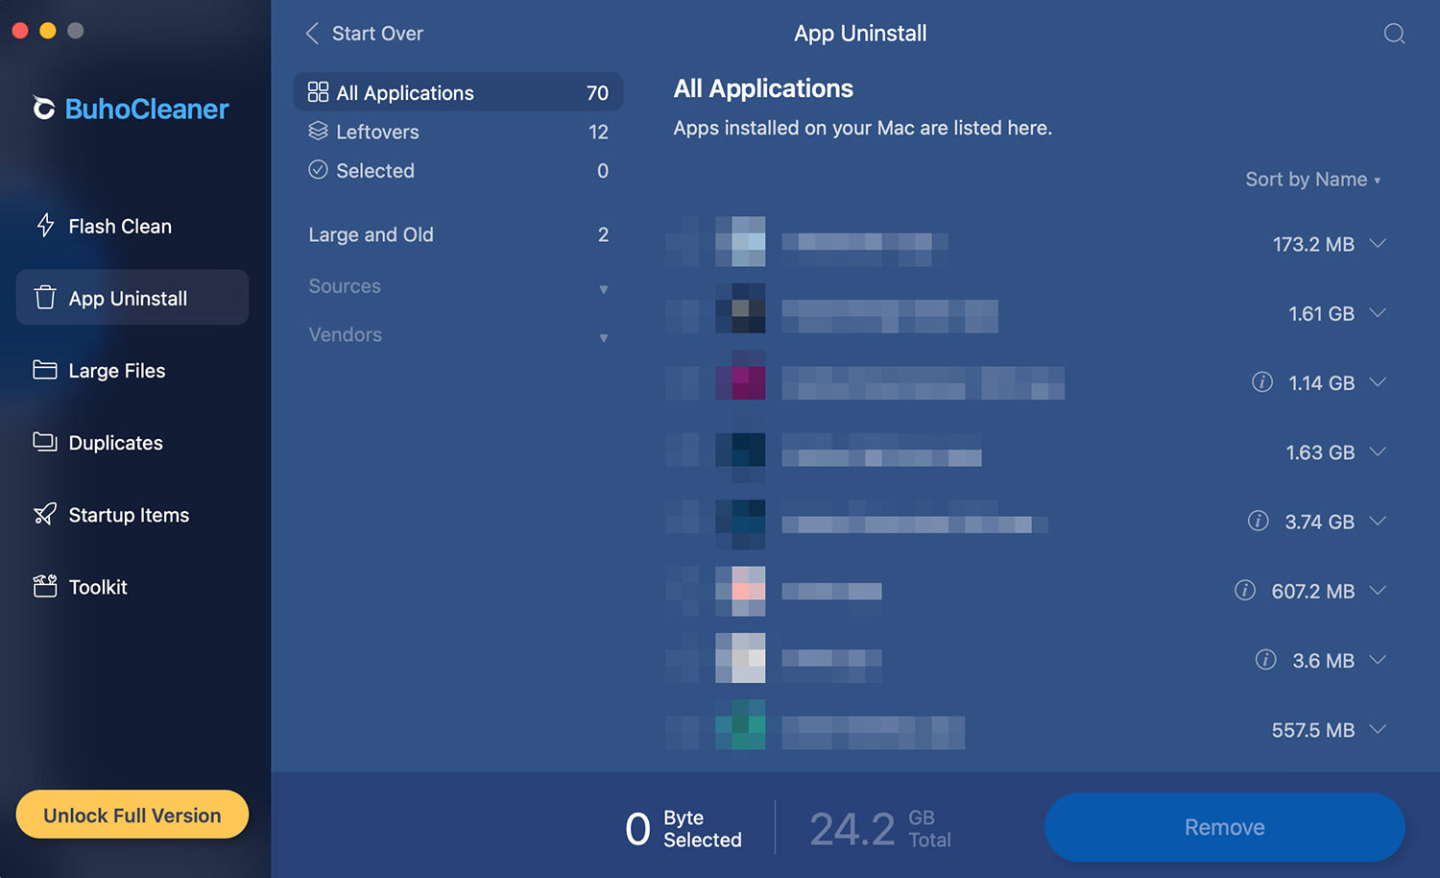The image size is (1440, 878).
Task: Expand the 1.61 GB app row
Action: (x=1378, y=313)
